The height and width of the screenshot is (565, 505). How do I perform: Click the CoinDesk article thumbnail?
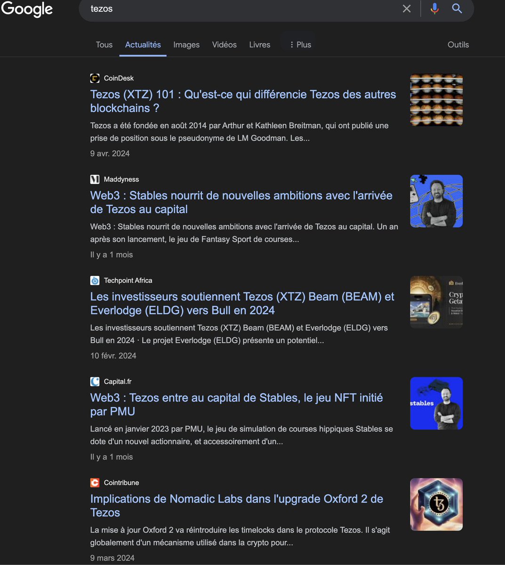click(x=436, y=100)
